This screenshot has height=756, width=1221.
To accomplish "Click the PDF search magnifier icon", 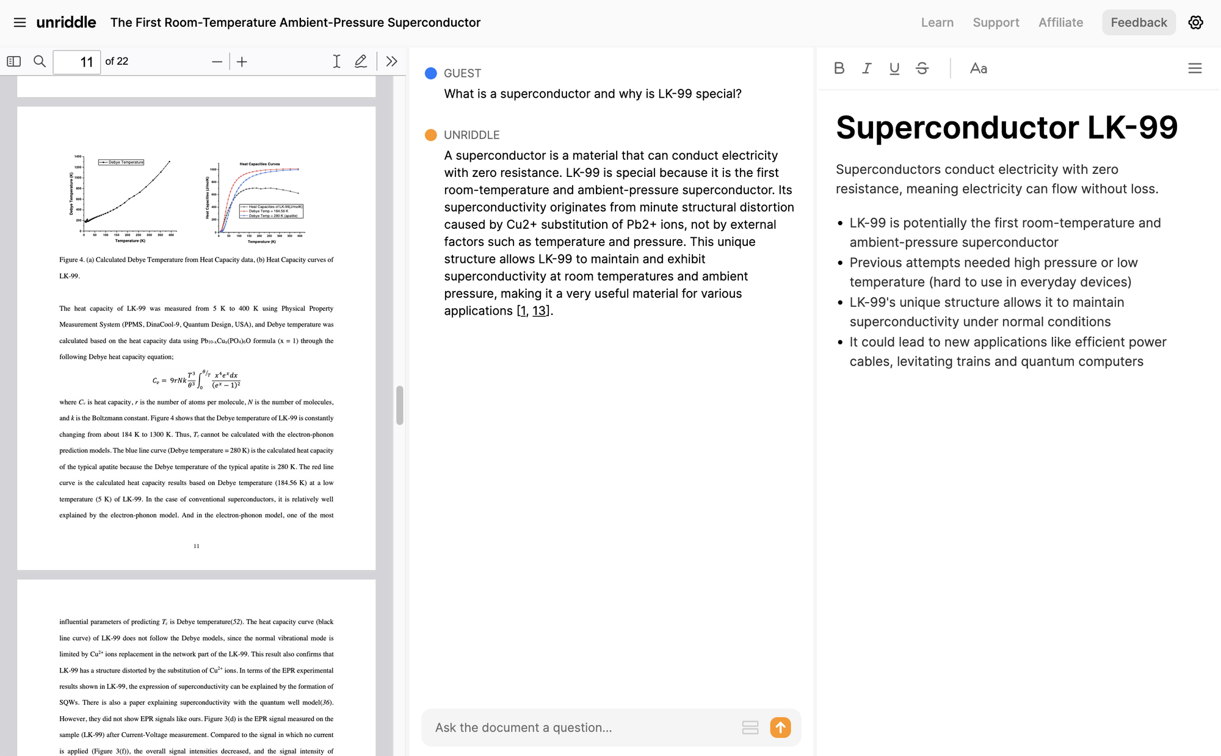I will click(40, 62).
